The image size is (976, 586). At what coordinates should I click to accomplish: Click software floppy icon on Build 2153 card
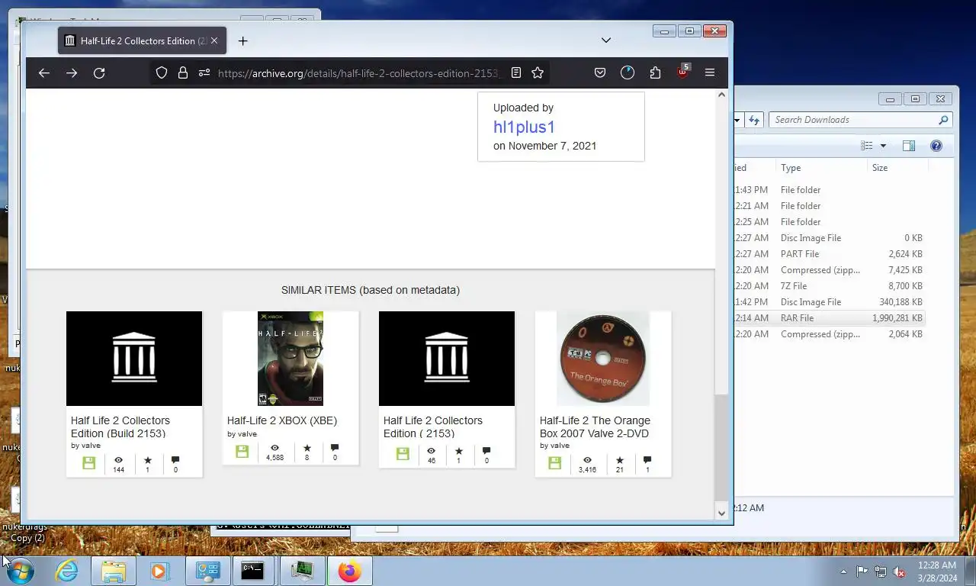89,463
